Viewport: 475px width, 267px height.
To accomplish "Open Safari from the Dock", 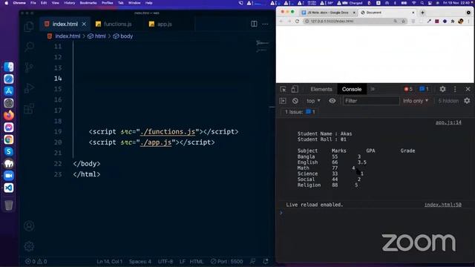I will tap(9, 79).
